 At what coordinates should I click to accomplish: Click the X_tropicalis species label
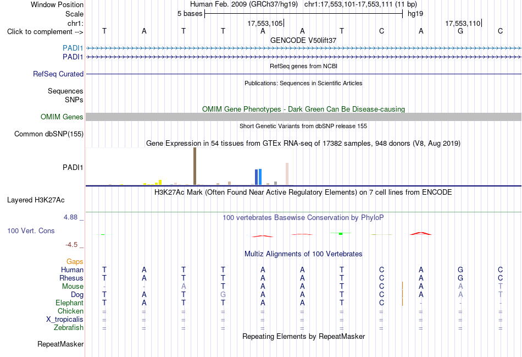[65, 320]
